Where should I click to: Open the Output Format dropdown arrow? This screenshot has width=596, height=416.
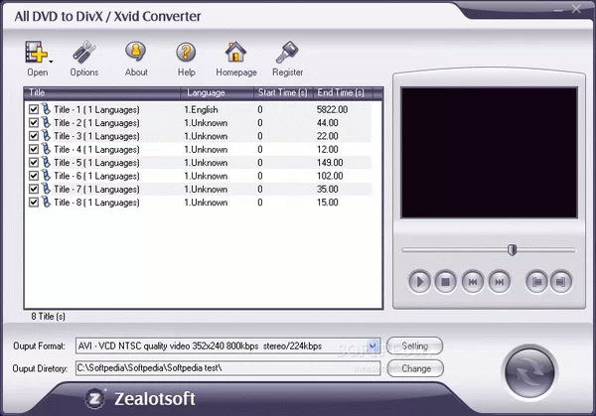click(x=372, y=347)
